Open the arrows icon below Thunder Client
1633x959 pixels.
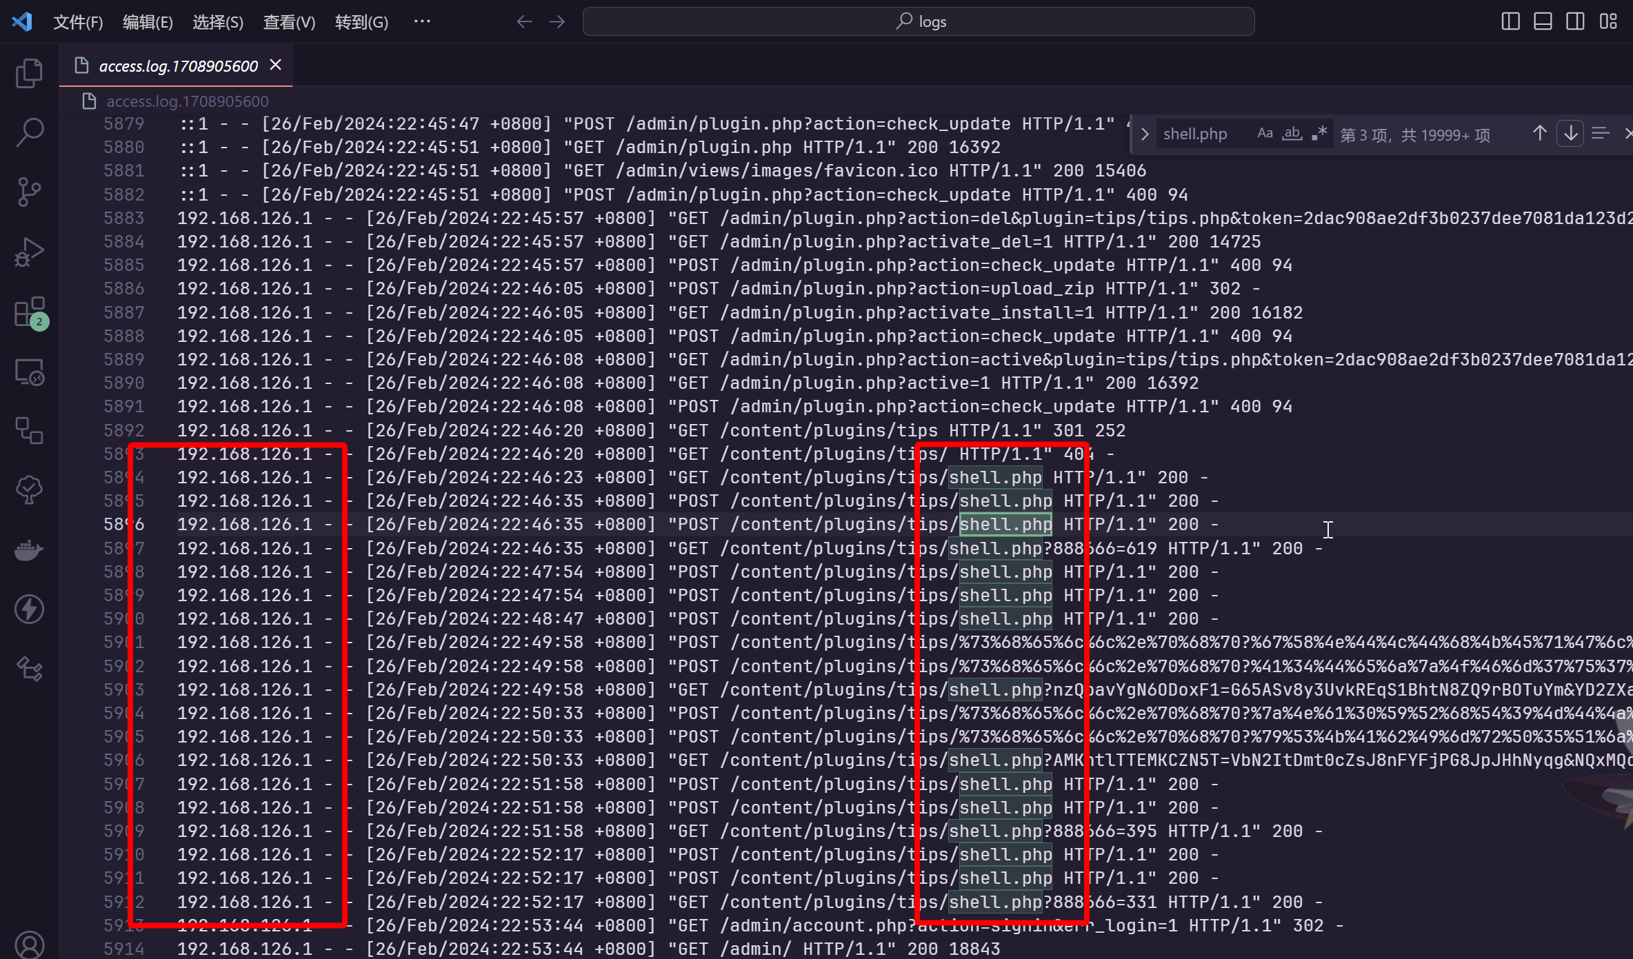[29, 669]
